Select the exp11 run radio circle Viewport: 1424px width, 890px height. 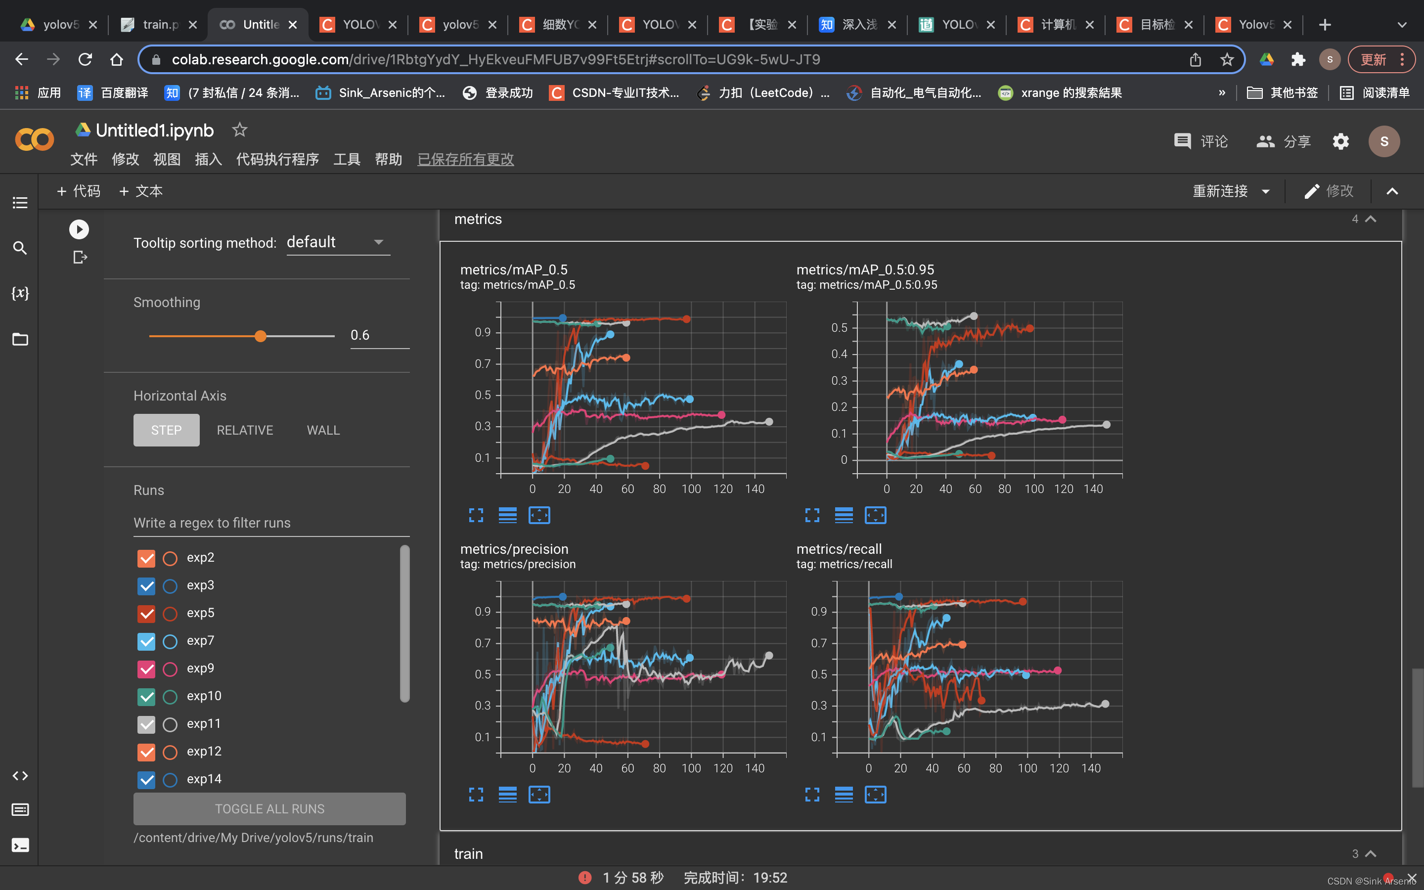click(170, 724)
